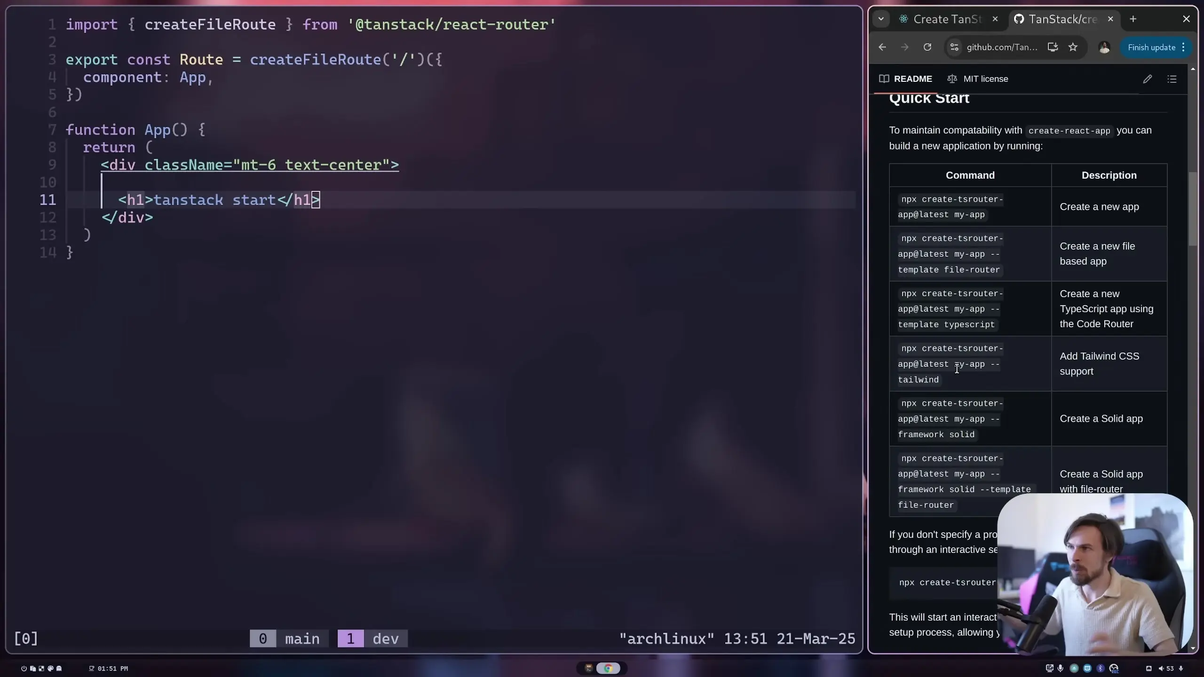Viewport: 1204px width, 677px height.
Task: Click line 11 h1 tanstack start in editor
Action: pos(219,200)
